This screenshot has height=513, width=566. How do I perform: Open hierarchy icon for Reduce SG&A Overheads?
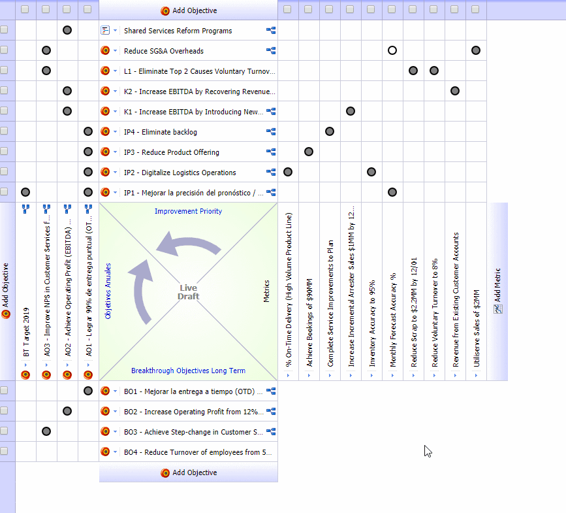coord(270,51)
